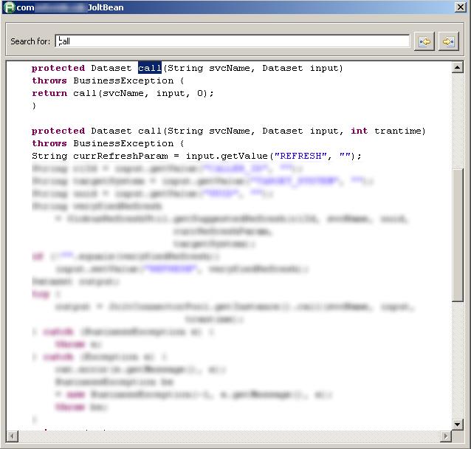471x449 pixels.
Task: Click the 'trantime' parameter name
Action: pyautogui.click(x=398, y=131)
